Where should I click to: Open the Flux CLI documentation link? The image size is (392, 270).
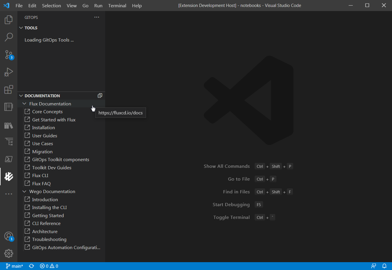[39, 175]
